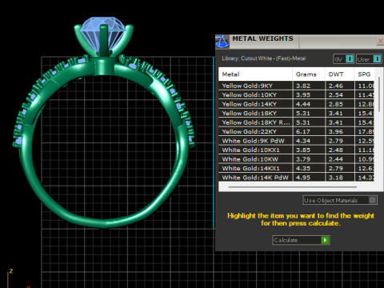Image resolution: width=384 pixels, height=288 pixels.
Task: Click the 3.79 grams value
Action: (x=303, y=159)
